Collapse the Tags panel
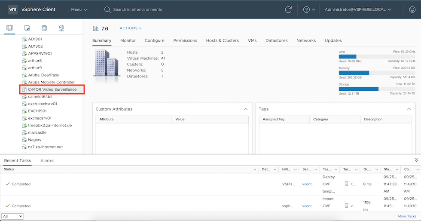 pyautogui.click(x=409, y=109)
